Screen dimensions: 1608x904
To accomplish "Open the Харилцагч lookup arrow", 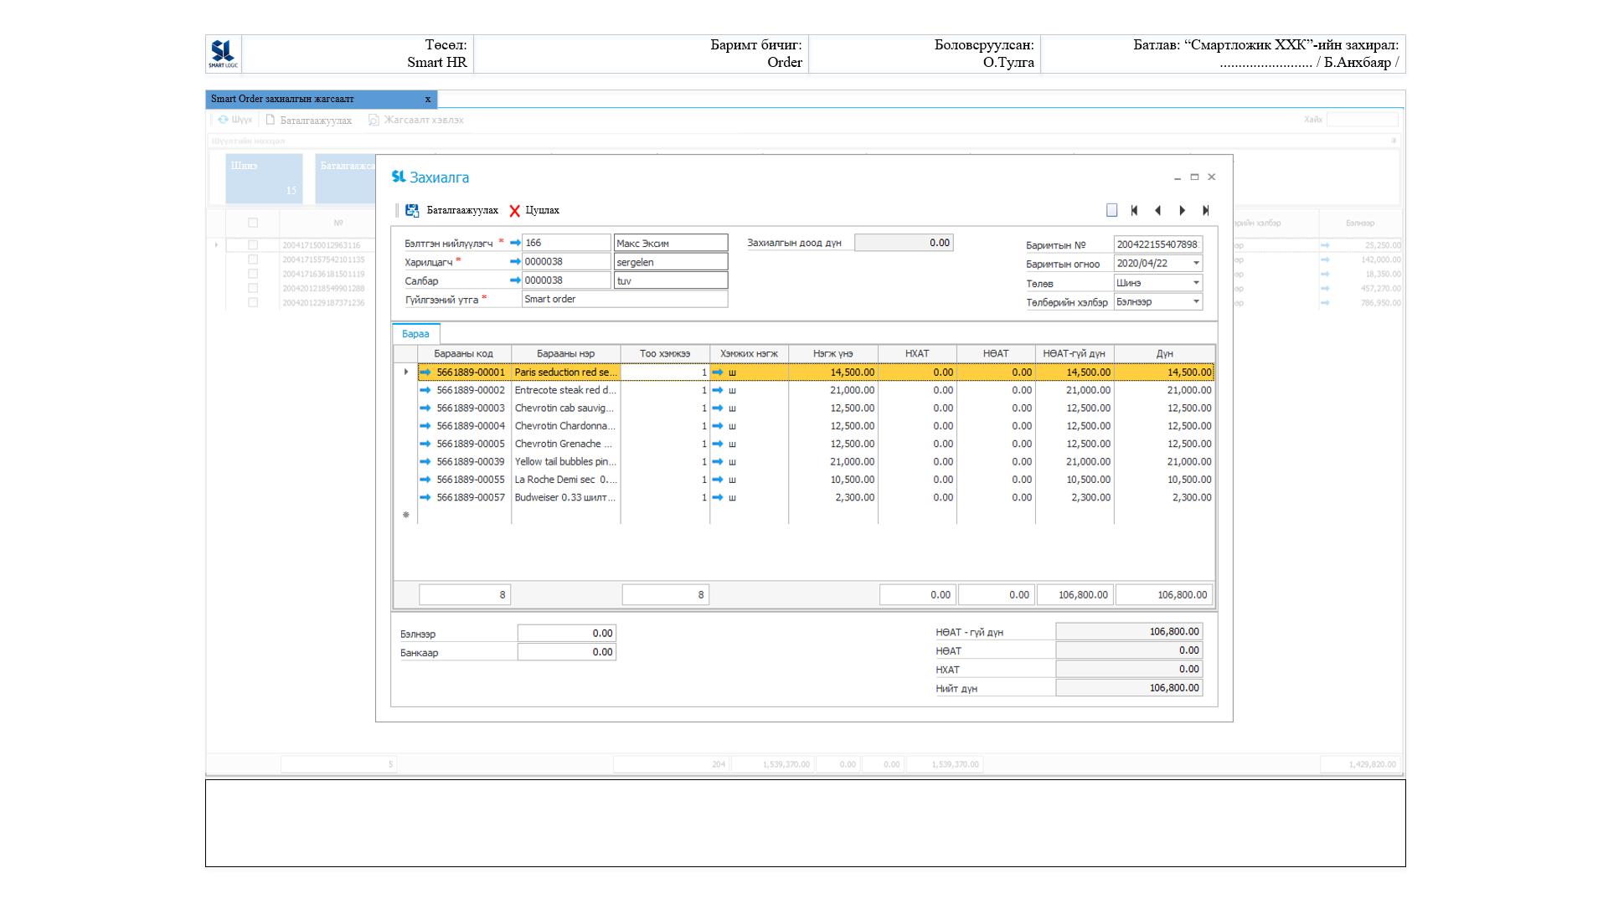I will [515, 261].
